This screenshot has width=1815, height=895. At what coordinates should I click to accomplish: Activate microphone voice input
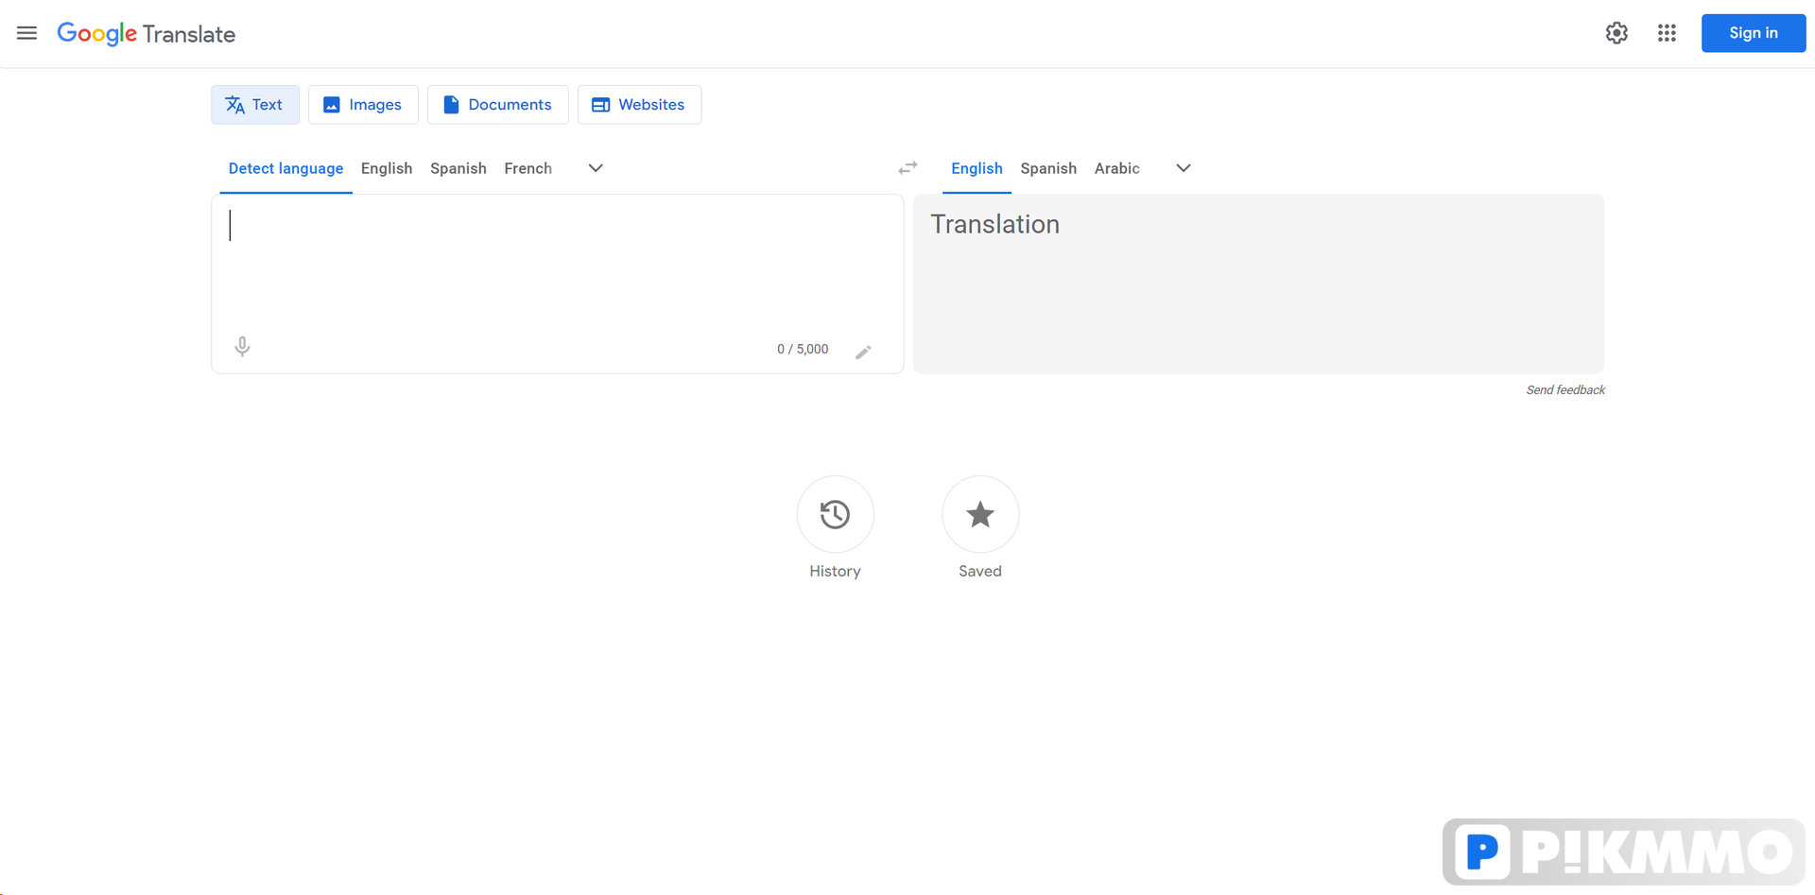click(x=243, y=347)
